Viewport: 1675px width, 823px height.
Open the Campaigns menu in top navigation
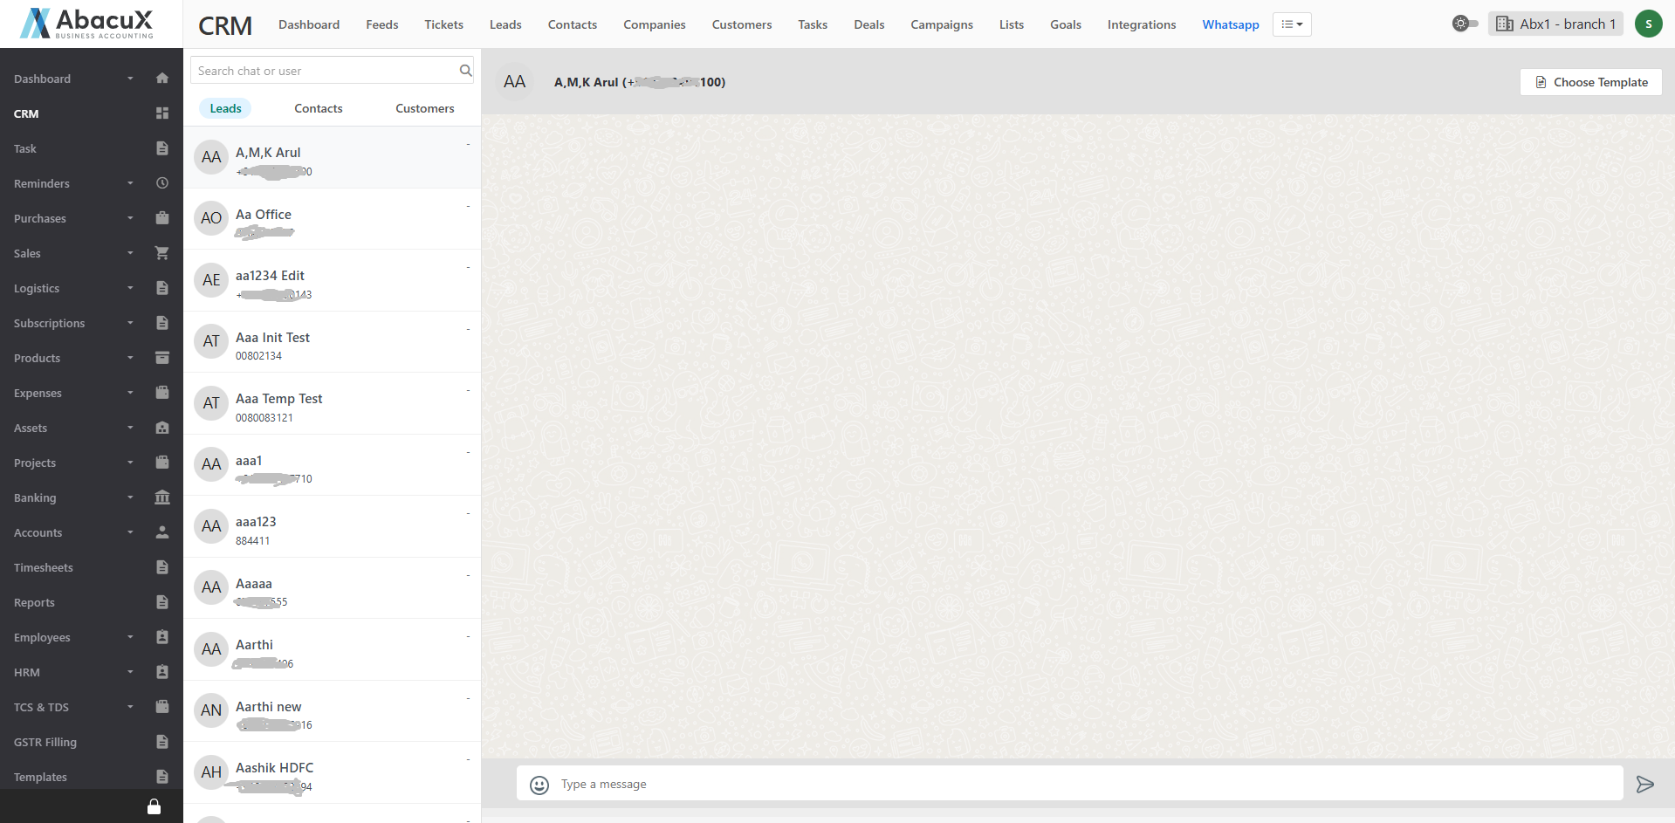(941, 24)
